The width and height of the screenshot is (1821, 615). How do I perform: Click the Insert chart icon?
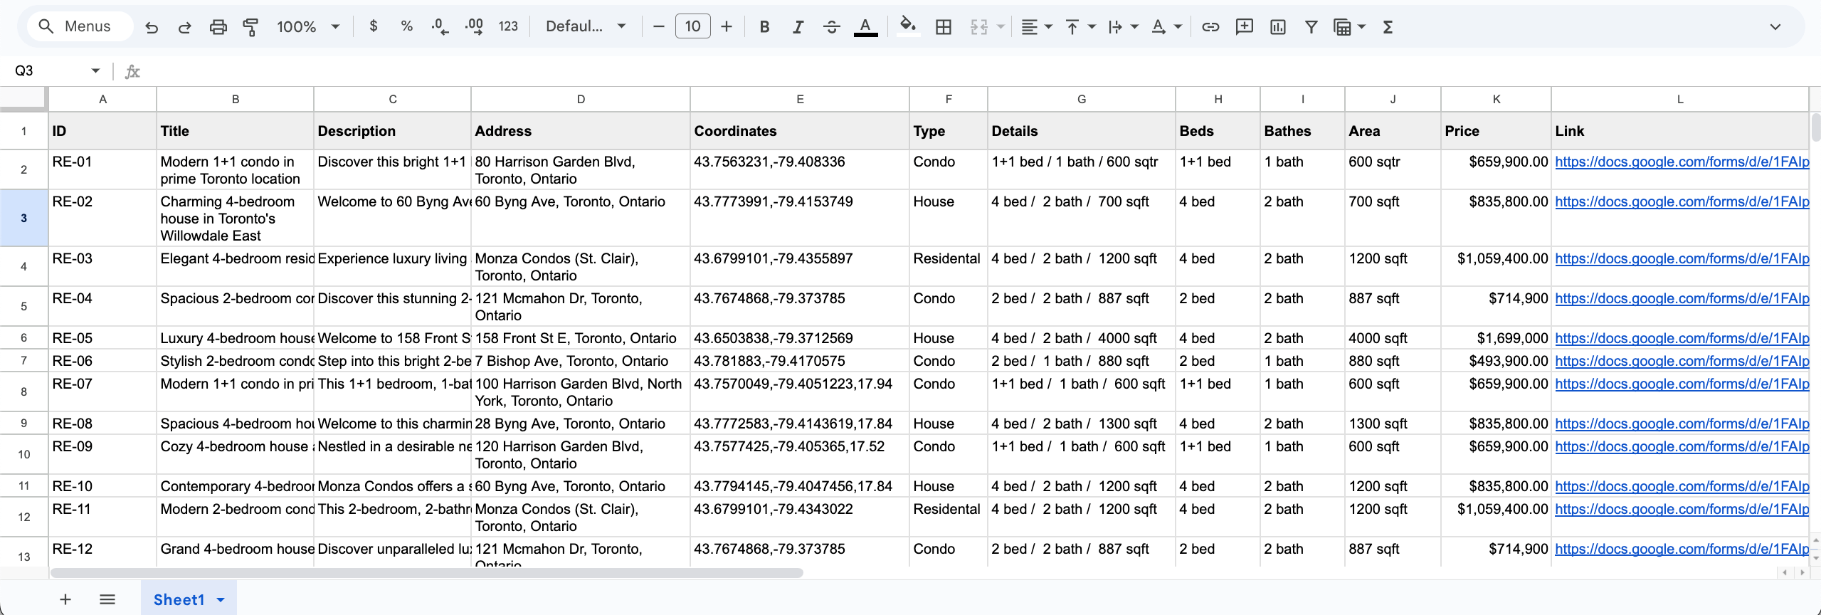pyautogui.click(x=1278, y=26)
